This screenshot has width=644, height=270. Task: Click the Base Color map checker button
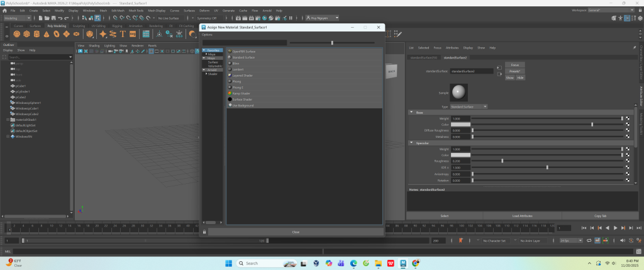(x=627, y=125)
